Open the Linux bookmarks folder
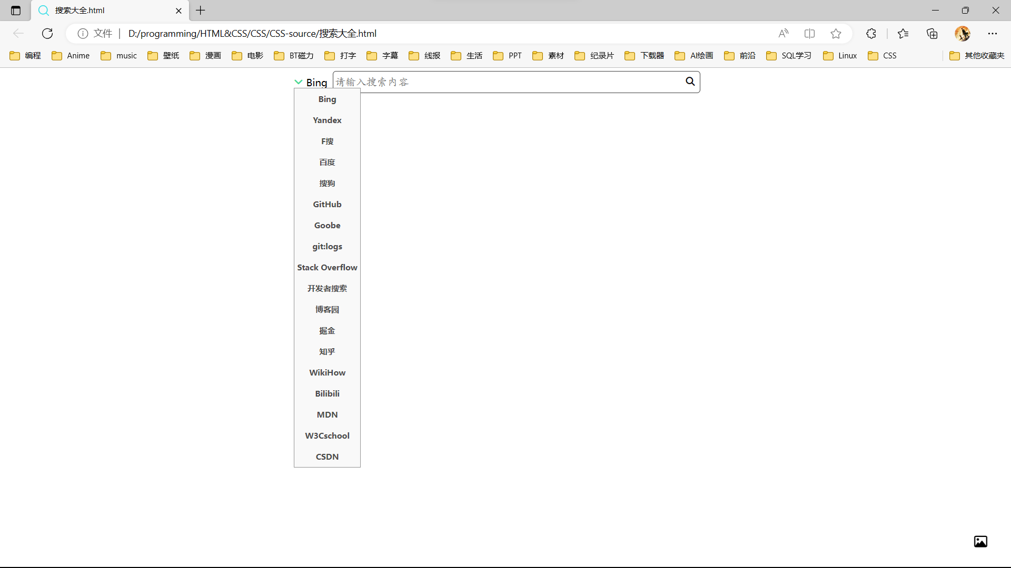The width and height of the screenshot is (1011, 568). tap(840, 56)
